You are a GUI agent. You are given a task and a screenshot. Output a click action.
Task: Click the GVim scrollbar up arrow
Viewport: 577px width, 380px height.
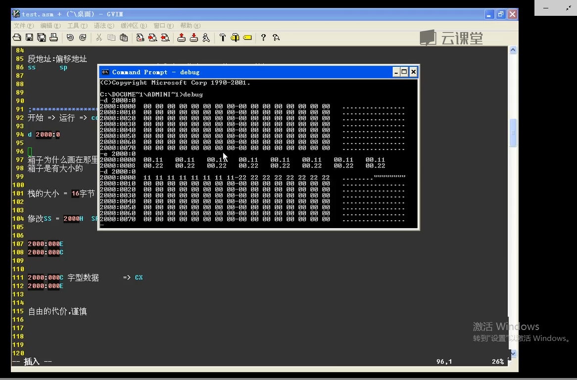pyautogui.click(x=513, y=50)
